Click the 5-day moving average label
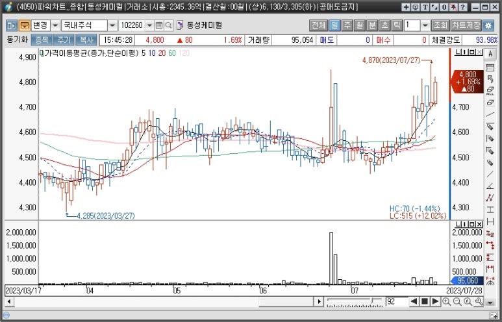 pyautogui.click(x=144, y=53)
